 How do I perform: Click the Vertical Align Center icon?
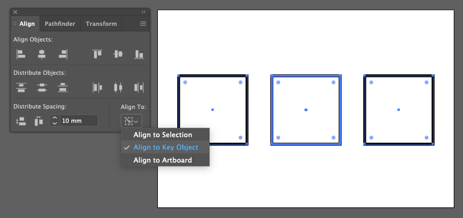(118, 54)
